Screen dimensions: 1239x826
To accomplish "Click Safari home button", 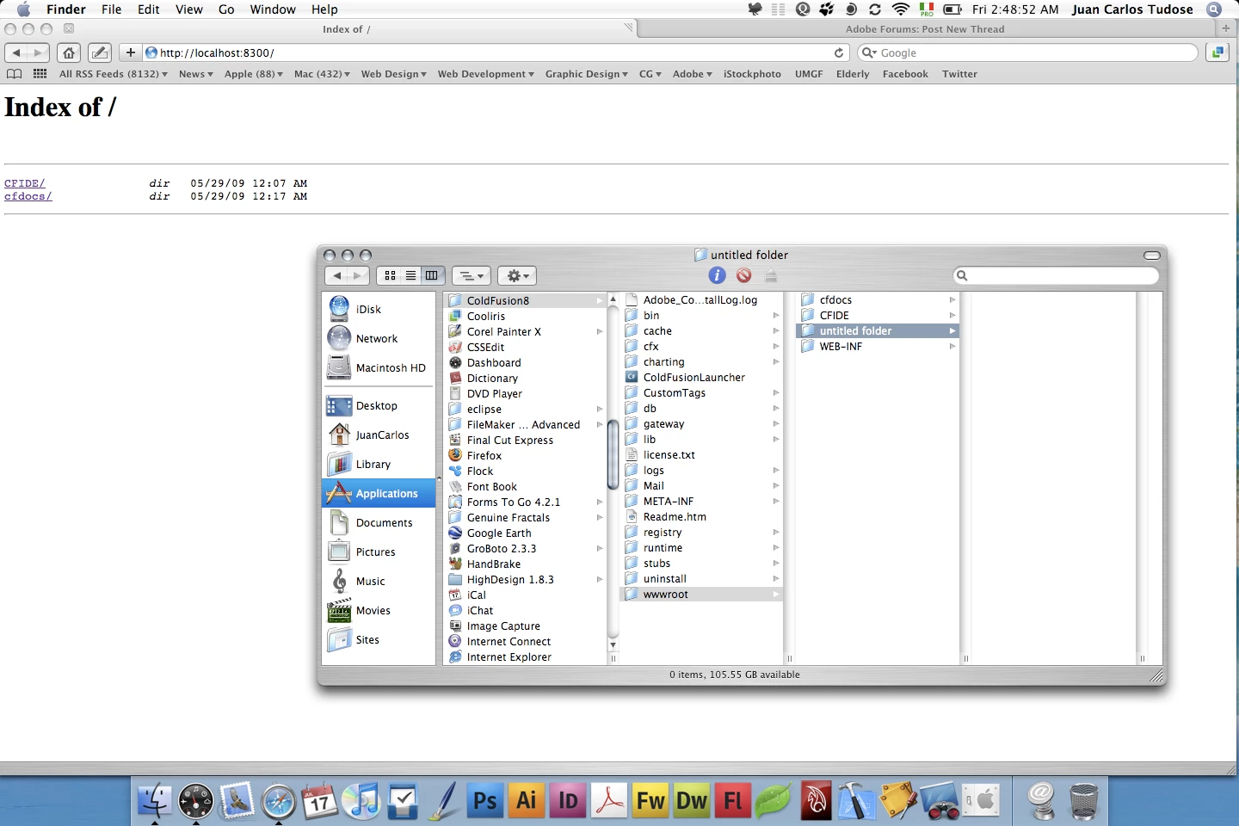I will tap(69, 52).
